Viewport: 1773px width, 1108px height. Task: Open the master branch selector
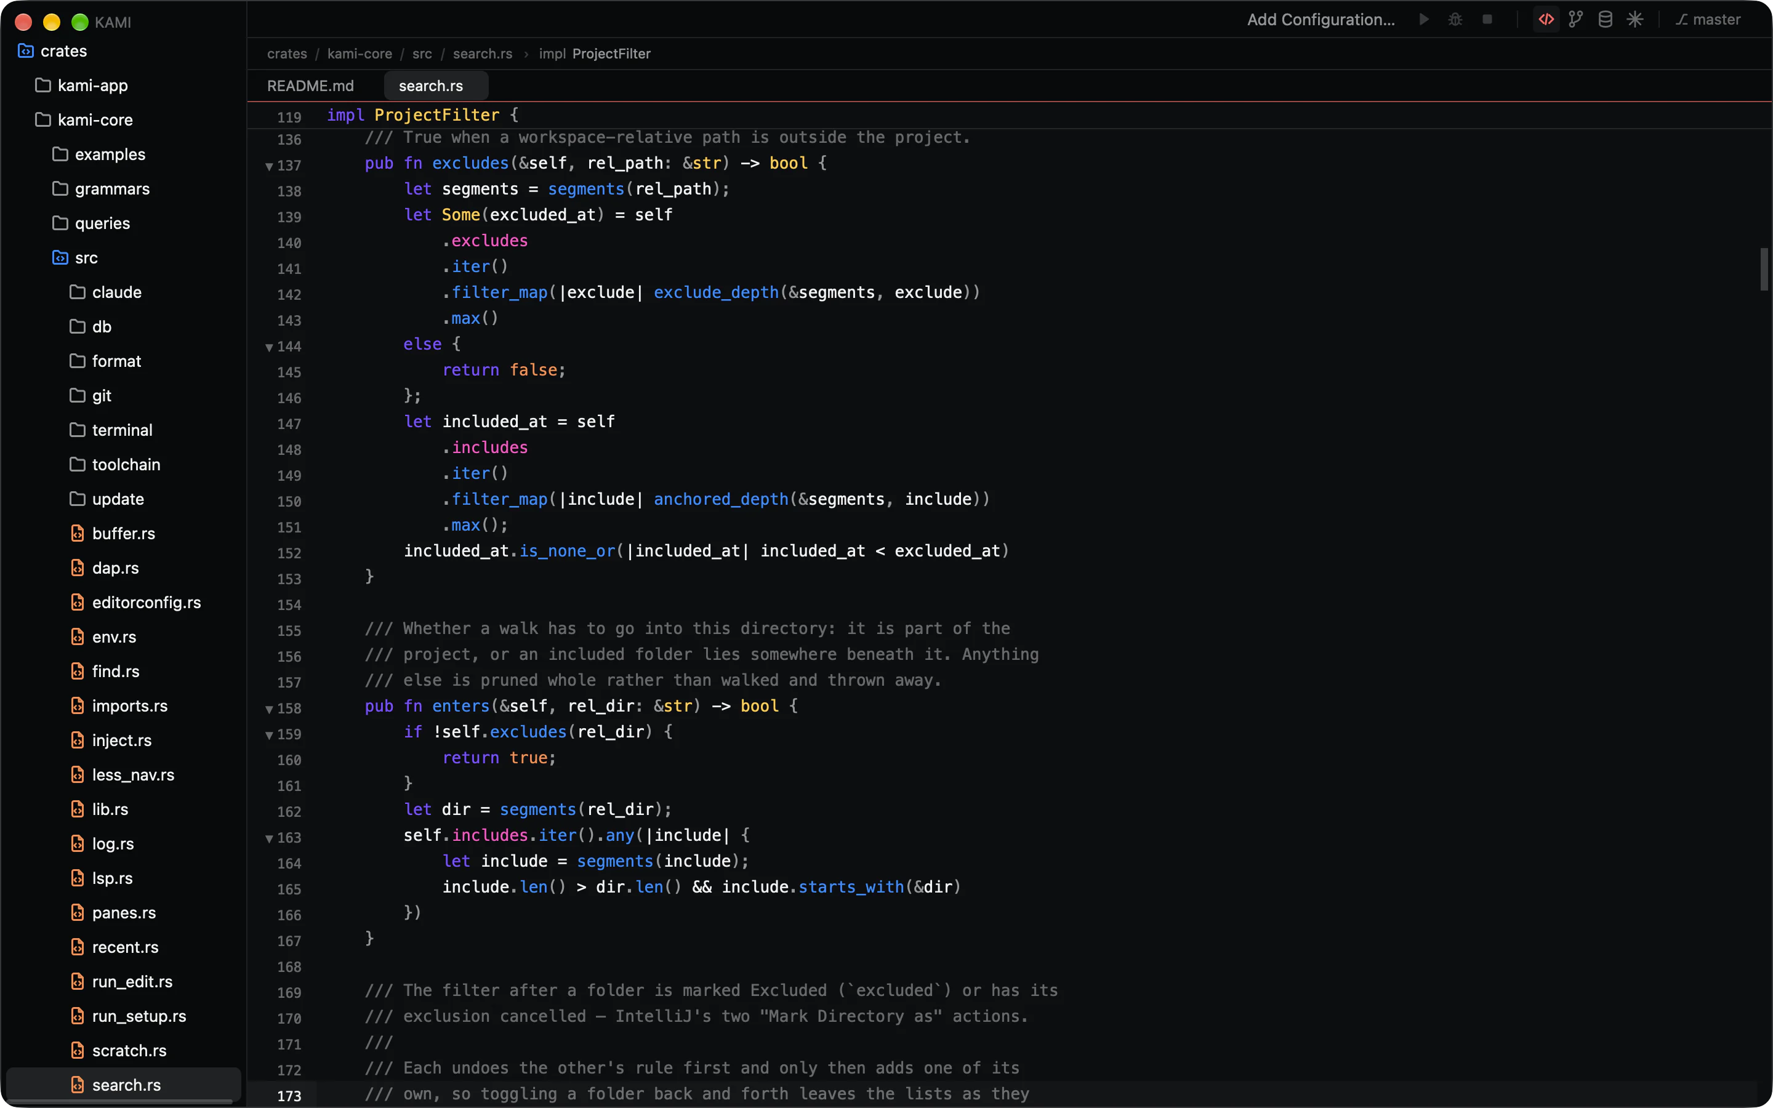click(1708, 20)
